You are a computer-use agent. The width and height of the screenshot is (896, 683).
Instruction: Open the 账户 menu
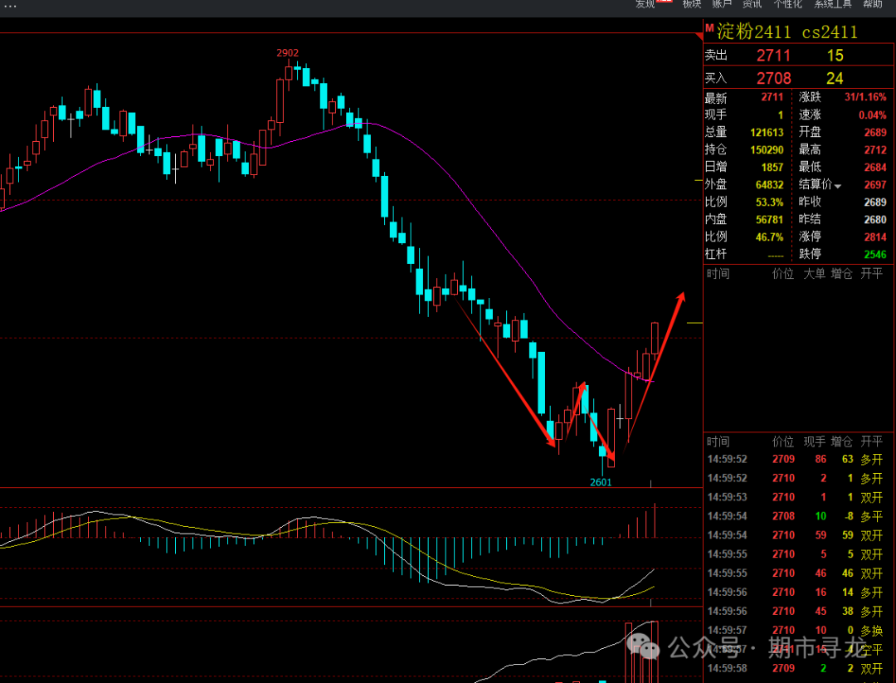pyautogui.click(x=722, y=4)
